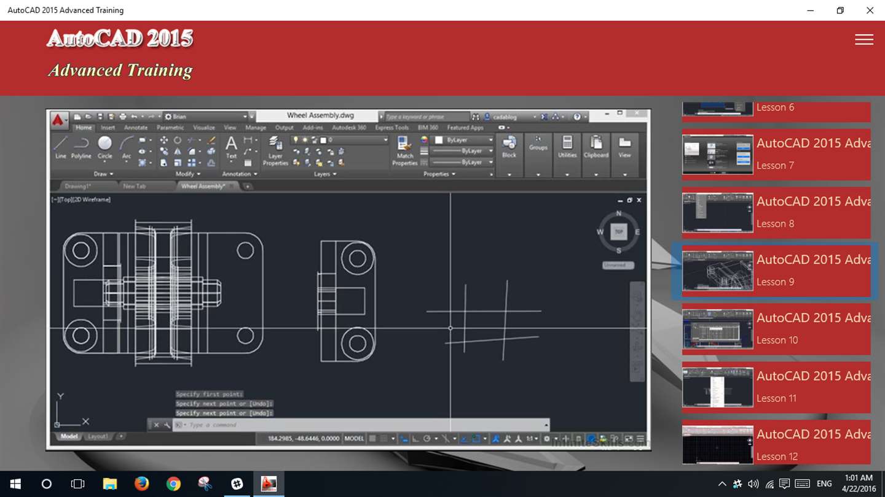Click the Plot printer icon in quick access
885x497 pixels.
coord(122,117)
